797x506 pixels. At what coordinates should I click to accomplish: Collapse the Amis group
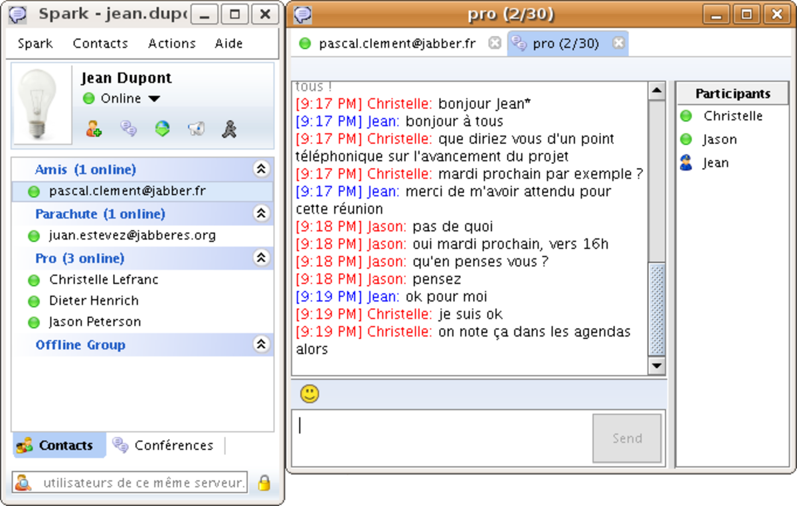click(x=261, y=169)
